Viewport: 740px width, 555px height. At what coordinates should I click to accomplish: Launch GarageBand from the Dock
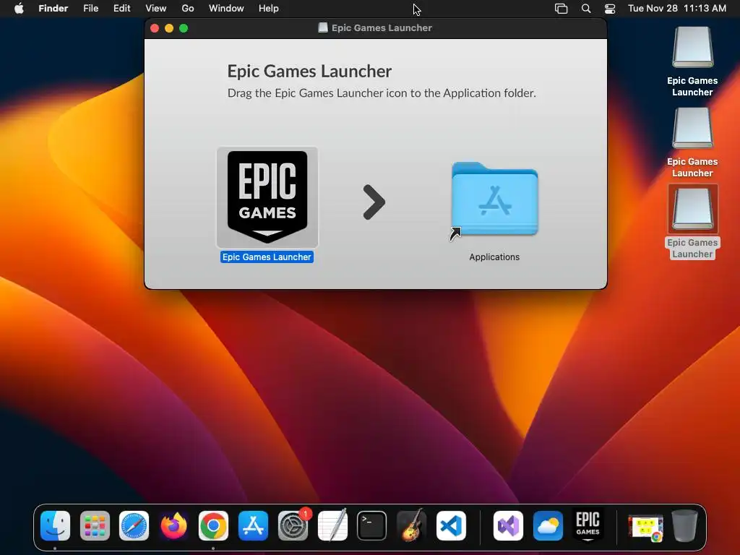pos(411,525)
